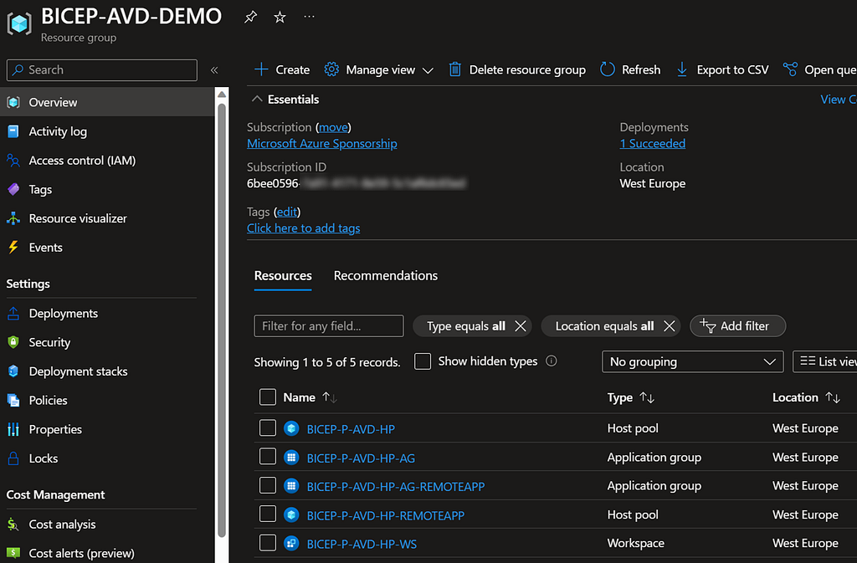Click the subscription move link
857x563 pixels.
click(x=333, y=127)
